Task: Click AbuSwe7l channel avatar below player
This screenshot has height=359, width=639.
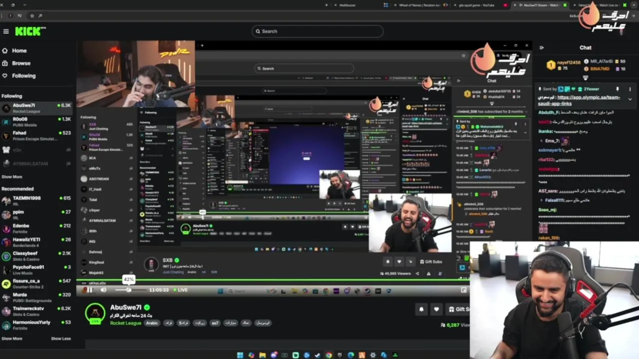Action: [95, 313]
